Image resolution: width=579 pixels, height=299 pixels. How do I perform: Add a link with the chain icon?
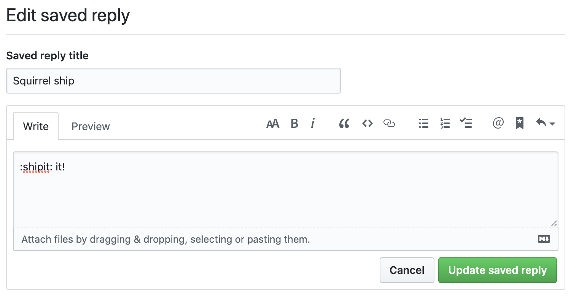pos(389,124)
